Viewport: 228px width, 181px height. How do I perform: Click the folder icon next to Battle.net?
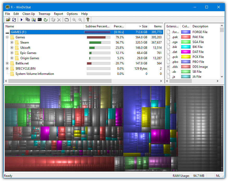pos(12,63)
